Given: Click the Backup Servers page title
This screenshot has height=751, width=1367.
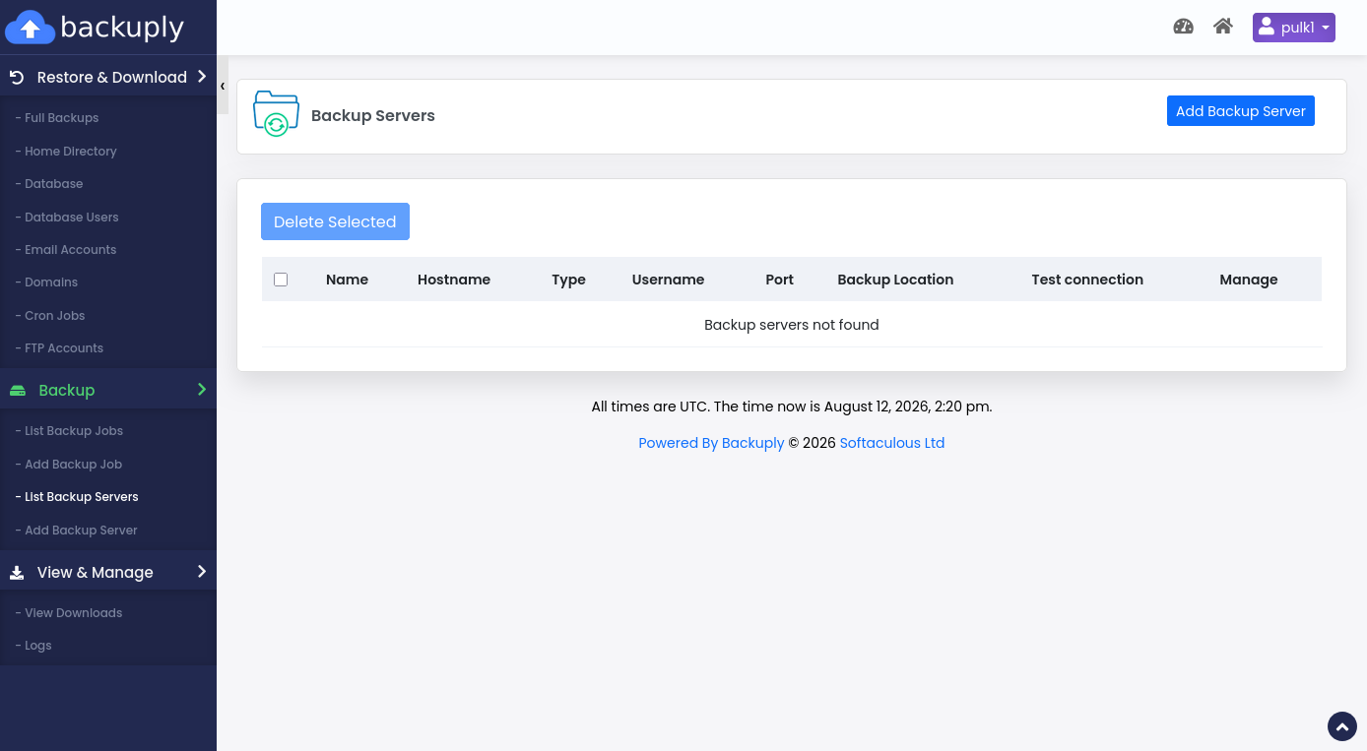Looking at the screenshot, I should coord(373,115).
